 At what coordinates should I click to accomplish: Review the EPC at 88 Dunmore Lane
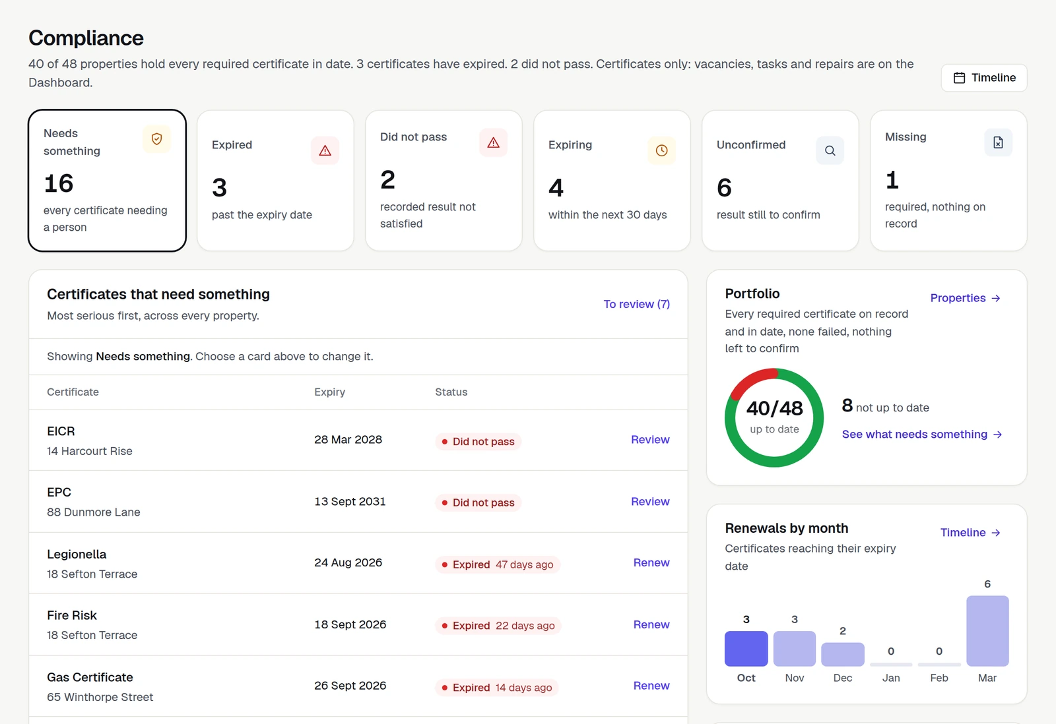[650, 502]
